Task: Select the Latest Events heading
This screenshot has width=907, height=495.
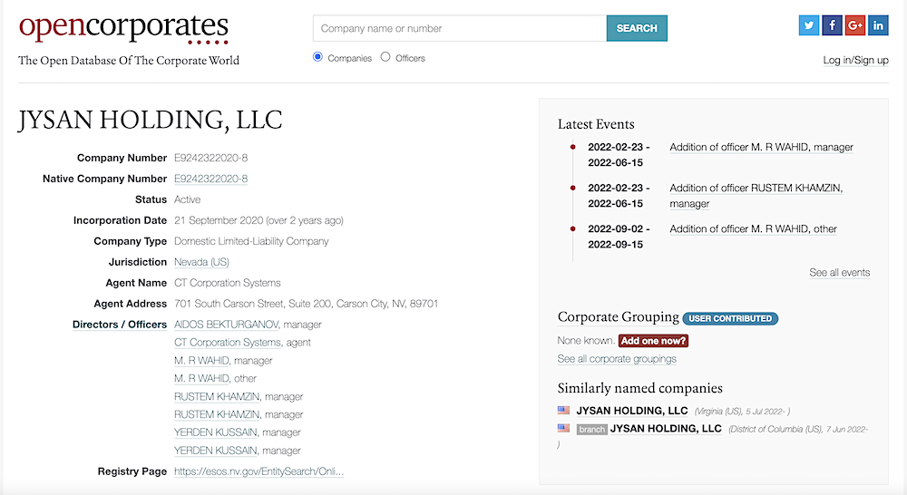Action: tap(596, 124)
